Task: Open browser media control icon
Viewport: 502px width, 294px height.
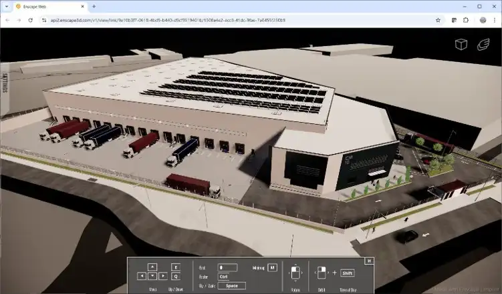Action: pyautogui.click(x=454, y=20)
